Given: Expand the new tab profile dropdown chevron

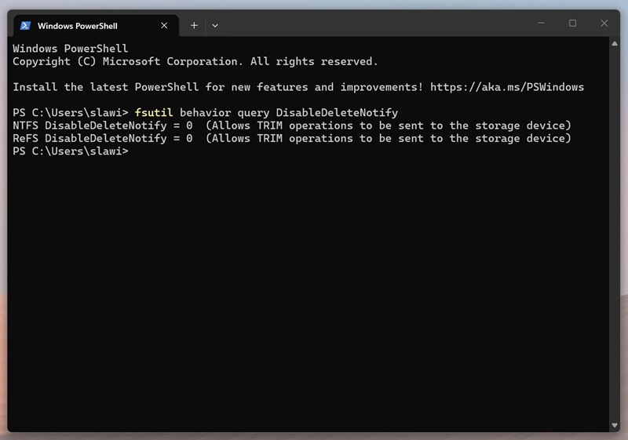Looking at the screenshot, I should (215, 25).
